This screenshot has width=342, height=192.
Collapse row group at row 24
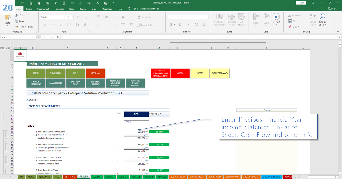(6, 151)
